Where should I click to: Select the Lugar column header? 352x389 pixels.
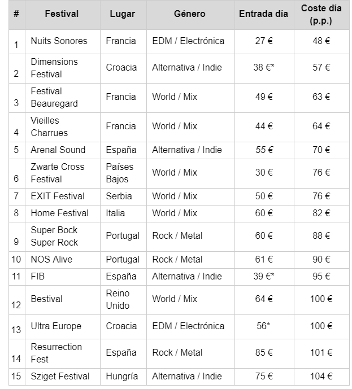(123, 14)
